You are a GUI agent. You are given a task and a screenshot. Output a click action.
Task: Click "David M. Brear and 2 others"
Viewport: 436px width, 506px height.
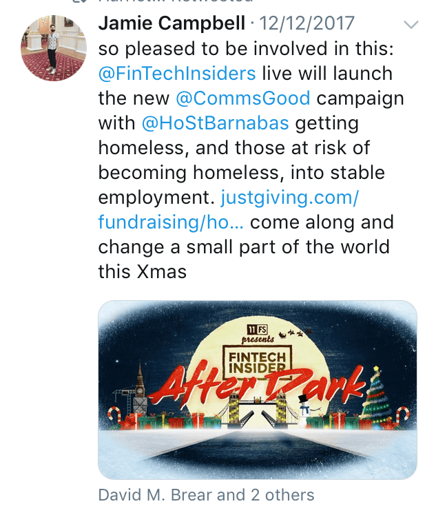[206, 494]
